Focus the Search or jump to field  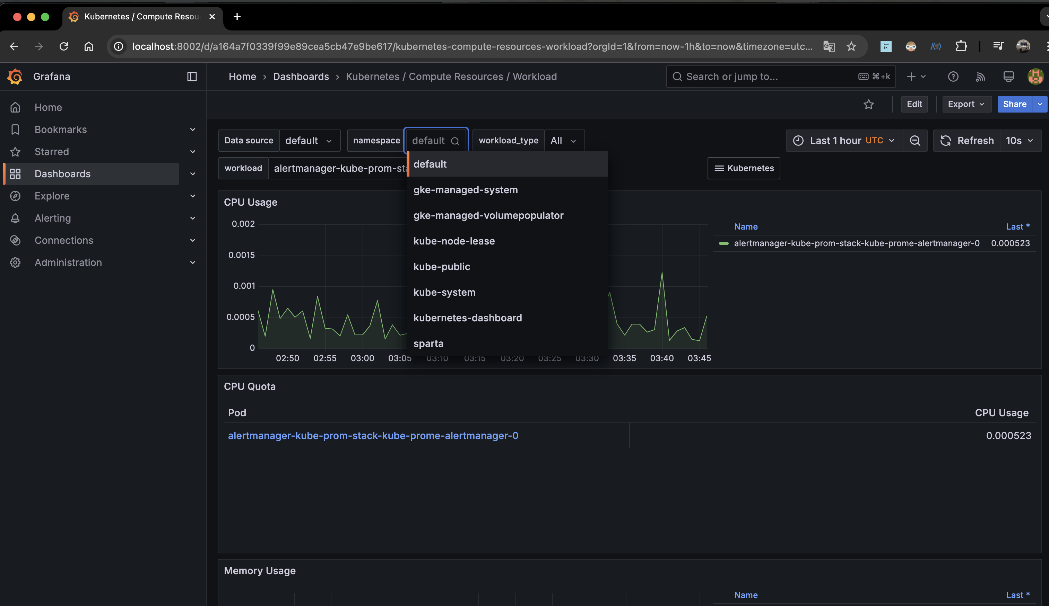tap(780, 77)
